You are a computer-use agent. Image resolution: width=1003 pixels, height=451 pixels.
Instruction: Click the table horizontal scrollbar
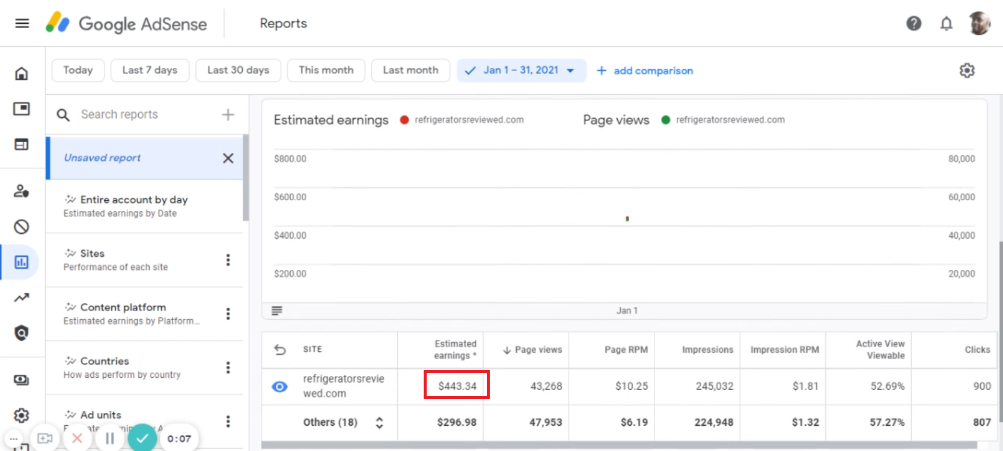[619, 446]
